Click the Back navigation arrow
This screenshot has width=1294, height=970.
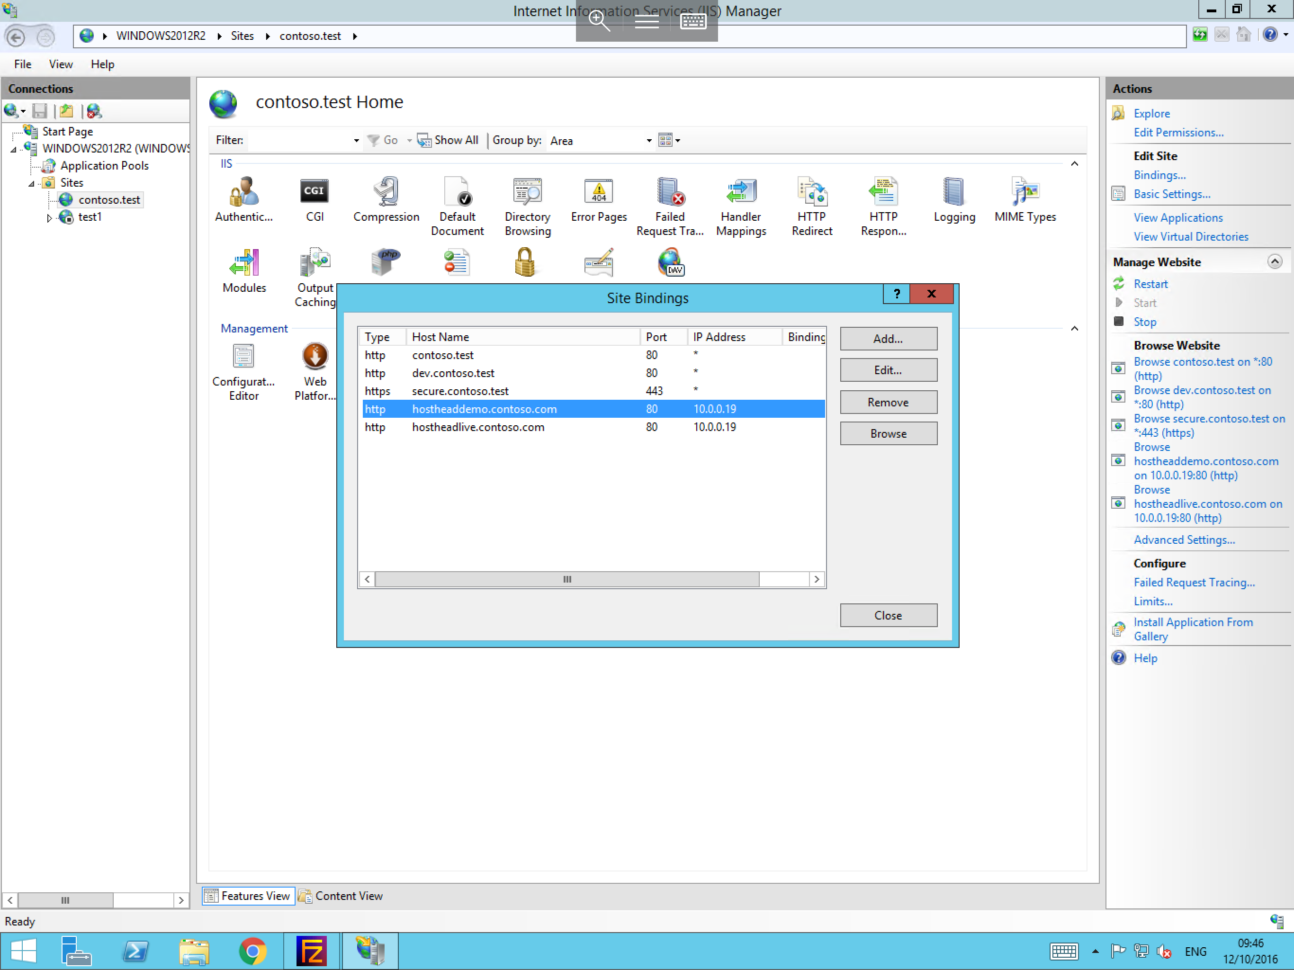pos(16,37)
